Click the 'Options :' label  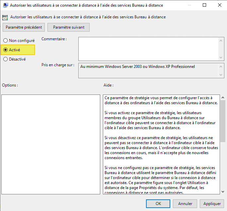coord(10,85)
